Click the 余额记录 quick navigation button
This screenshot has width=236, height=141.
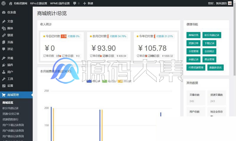pyautogui.click(x=194, y=59)
